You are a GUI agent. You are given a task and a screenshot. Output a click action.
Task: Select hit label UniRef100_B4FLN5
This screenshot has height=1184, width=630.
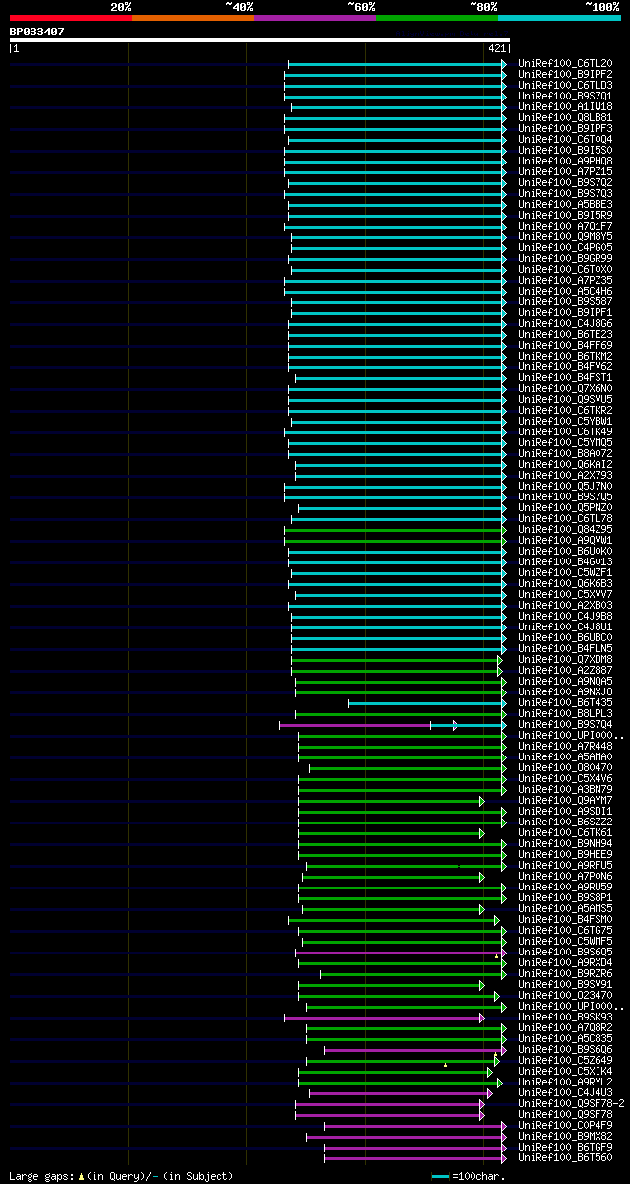[565, 648]
